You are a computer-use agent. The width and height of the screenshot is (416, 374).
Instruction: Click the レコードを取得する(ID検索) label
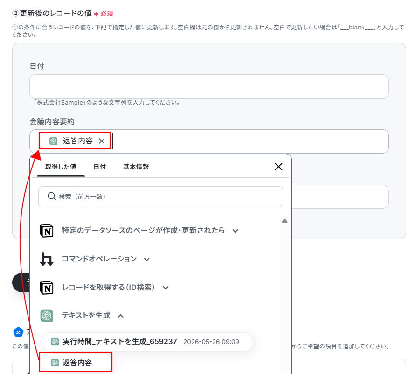click(108, 288)
